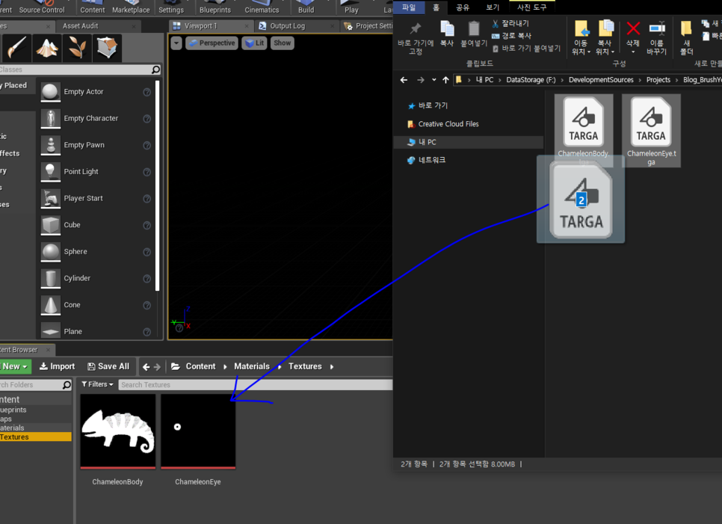This screenshot has height=524, width=722.
Task: Click the Plane shape icon
Action: tap(51, 331)
